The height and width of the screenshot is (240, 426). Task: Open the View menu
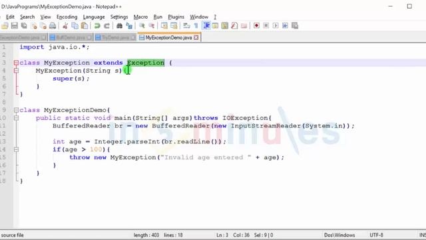pos(45,17)
